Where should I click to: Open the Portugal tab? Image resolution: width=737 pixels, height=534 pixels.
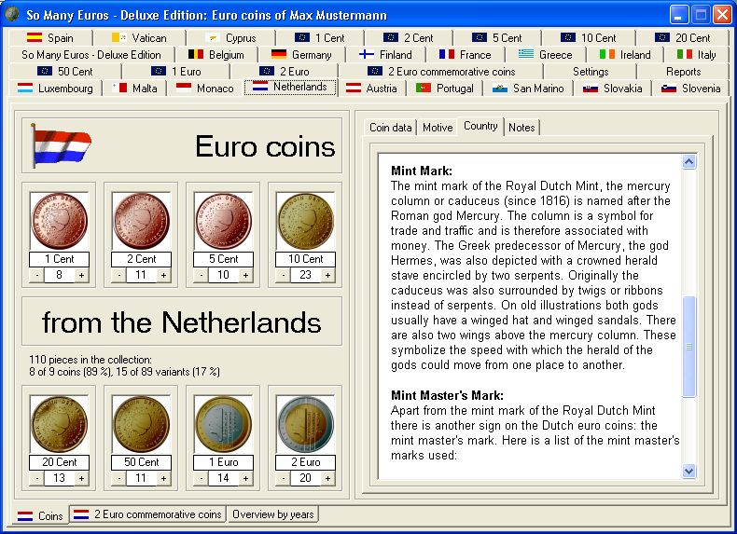tap(444, 89)
